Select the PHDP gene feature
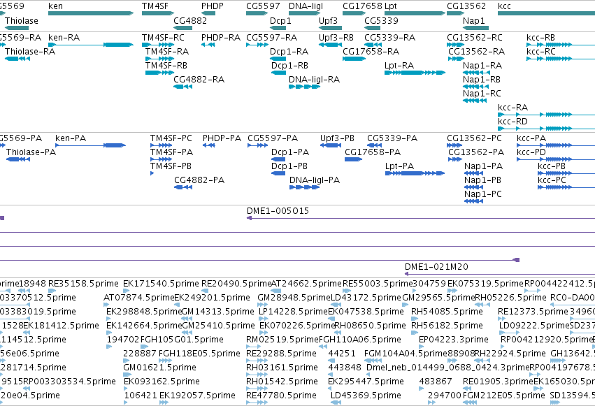Screen dimensions: 595x406 [x=208, y=13]
